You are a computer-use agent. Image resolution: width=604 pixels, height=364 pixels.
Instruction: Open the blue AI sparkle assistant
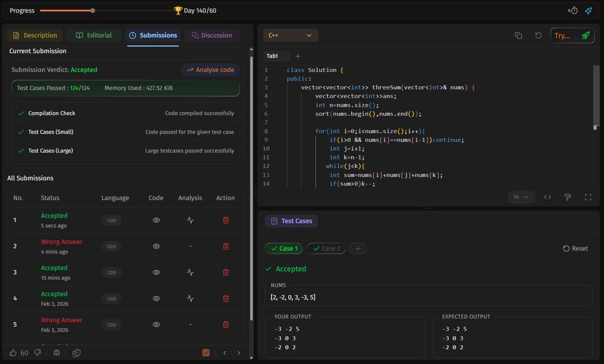point(588,10)
